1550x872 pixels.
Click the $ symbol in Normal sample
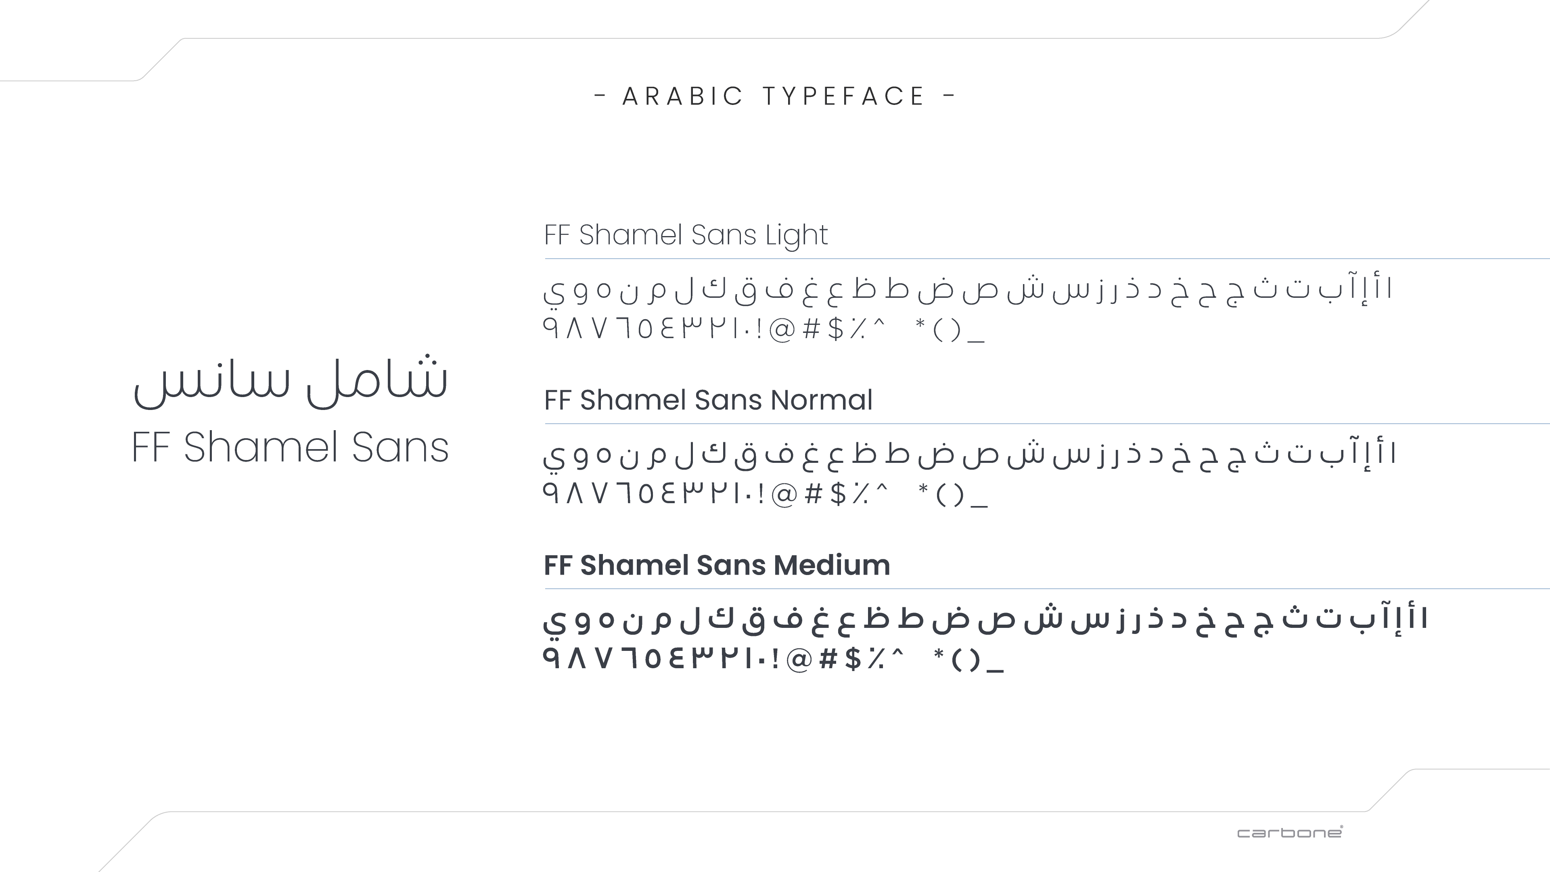pos(838,495)
